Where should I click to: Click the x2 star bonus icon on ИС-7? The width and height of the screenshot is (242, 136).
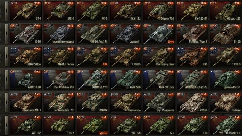click(104, 3)
